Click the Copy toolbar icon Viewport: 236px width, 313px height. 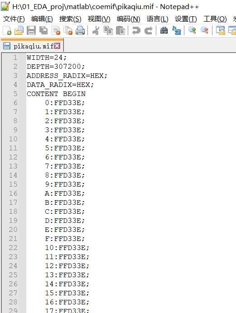pyautogui.click(x=108, y=30)
